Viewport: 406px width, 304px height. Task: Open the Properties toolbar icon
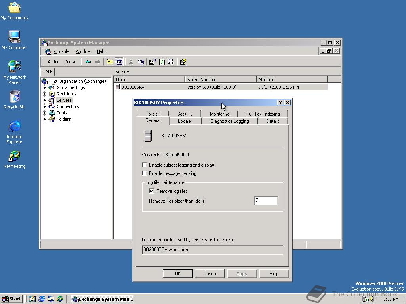(153, 62)
